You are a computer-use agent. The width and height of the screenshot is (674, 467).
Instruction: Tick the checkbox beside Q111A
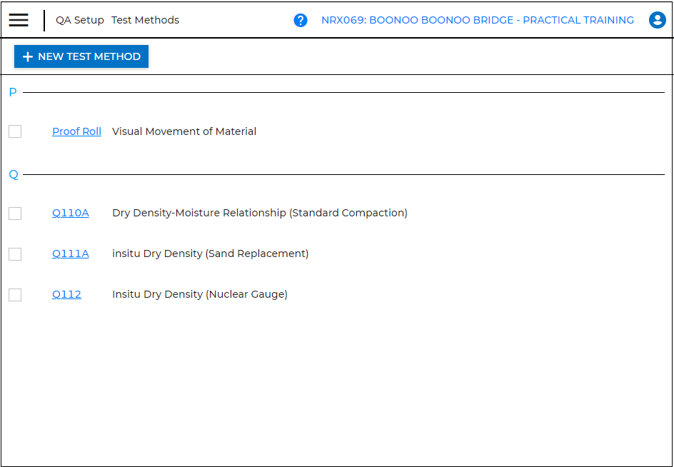click(15, 253)
